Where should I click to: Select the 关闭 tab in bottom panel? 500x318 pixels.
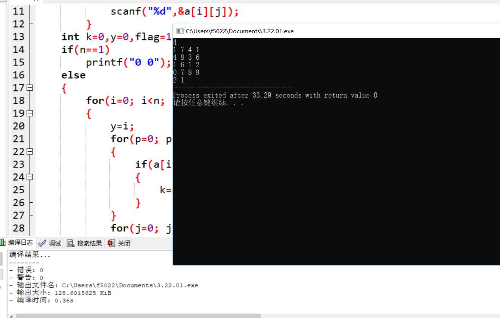point(119,243)
